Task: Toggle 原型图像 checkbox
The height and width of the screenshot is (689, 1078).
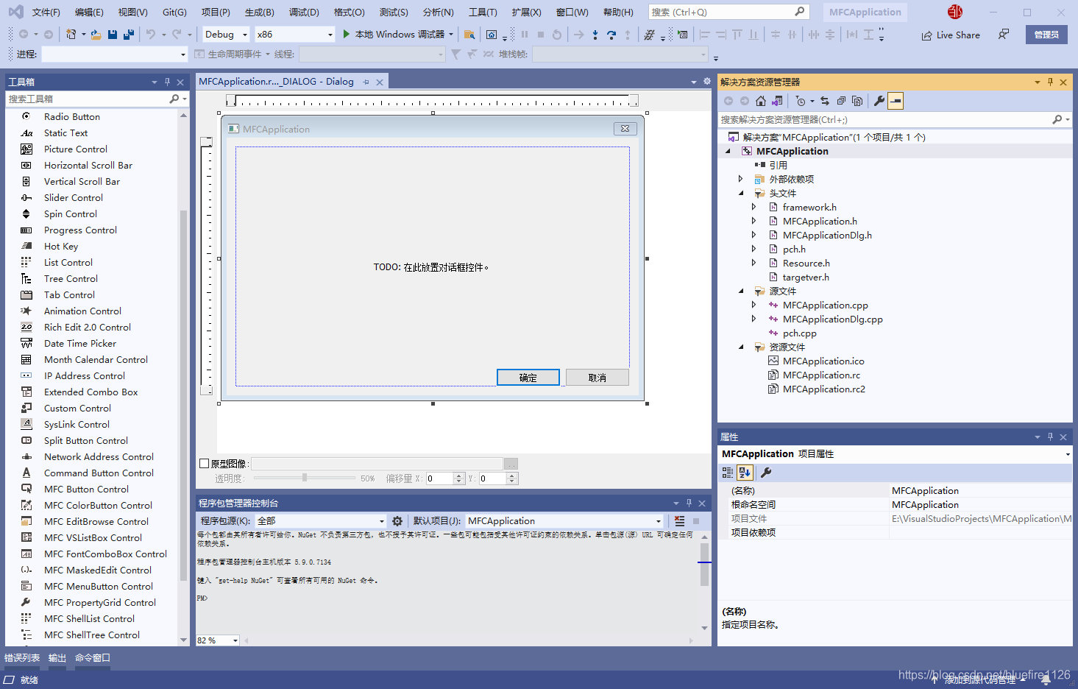Action: point(205,464)
